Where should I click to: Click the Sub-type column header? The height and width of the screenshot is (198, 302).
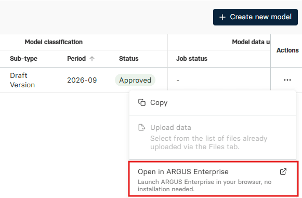24,59
